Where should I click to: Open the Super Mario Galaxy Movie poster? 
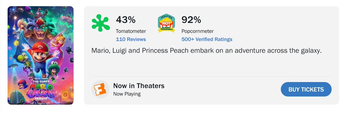(41, 55)
